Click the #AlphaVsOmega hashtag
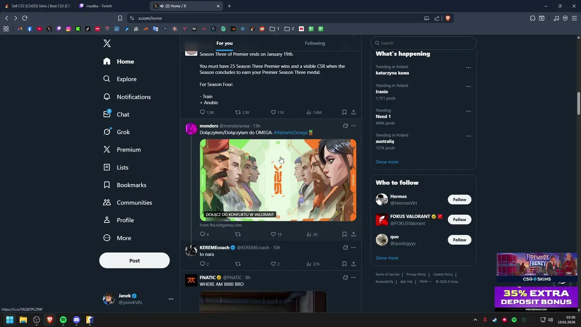581x327 pixels. point(290,133)
